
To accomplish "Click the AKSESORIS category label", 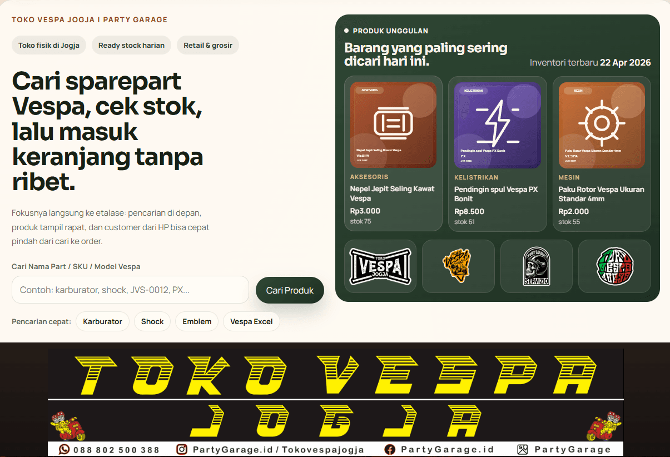I will (369, 177).
